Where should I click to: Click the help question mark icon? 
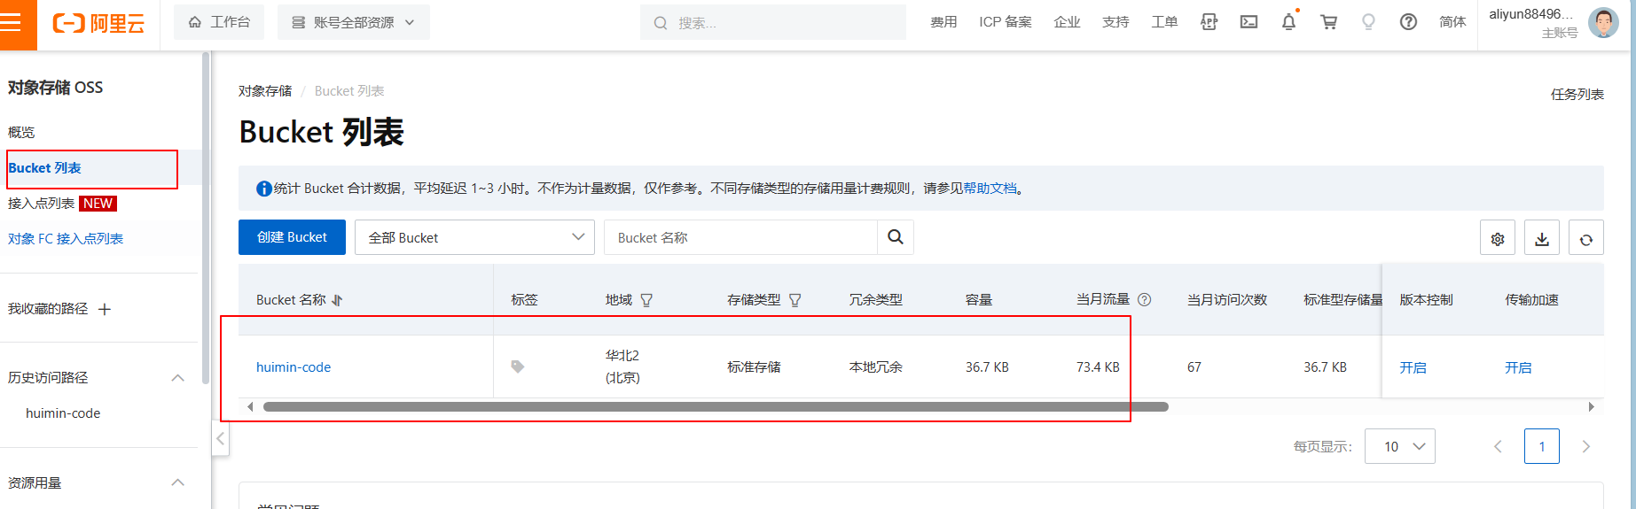pyautogui.click(x=1408, y=22)
